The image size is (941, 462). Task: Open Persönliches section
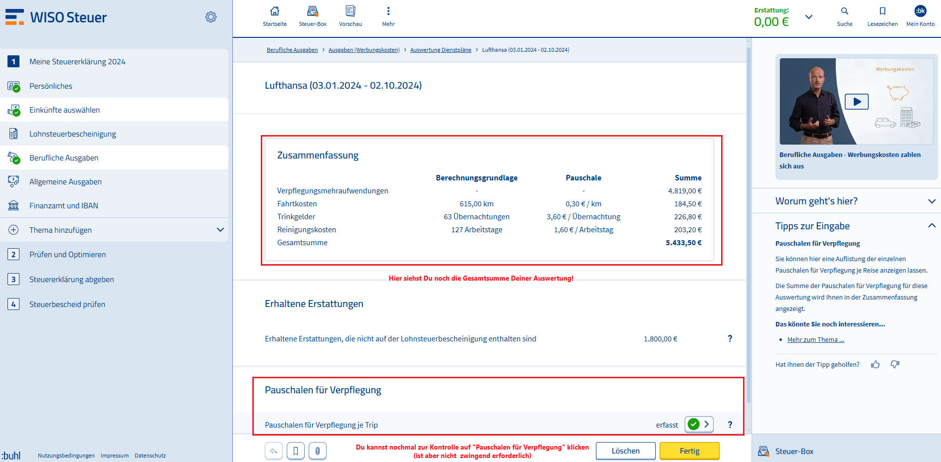click(114, 86)
